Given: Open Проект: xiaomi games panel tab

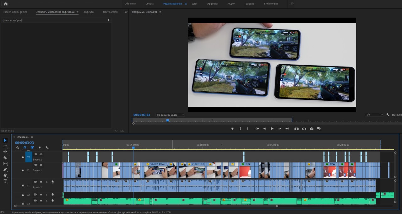Looking at the screenshot, I should 15,12.
